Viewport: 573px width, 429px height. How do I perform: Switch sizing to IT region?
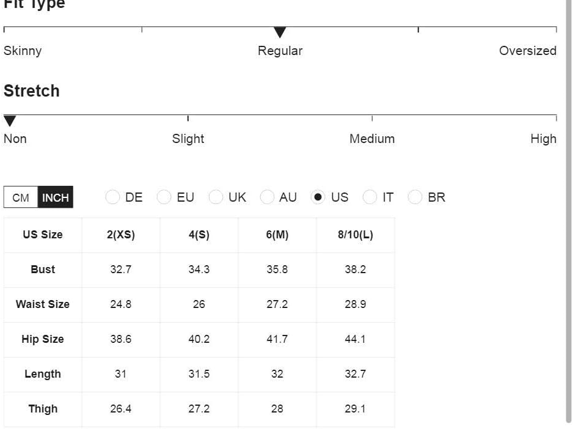370,197
